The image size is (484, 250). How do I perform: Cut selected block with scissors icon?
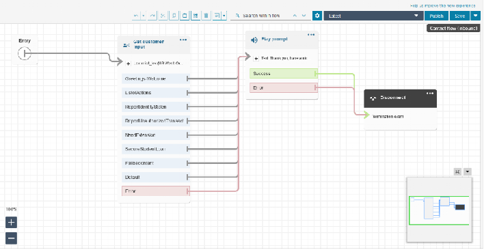[x=163, y=16]
